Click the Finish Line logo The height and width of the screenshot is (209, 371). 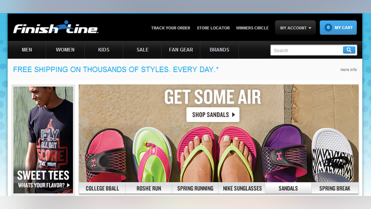(x=56, y=27)
